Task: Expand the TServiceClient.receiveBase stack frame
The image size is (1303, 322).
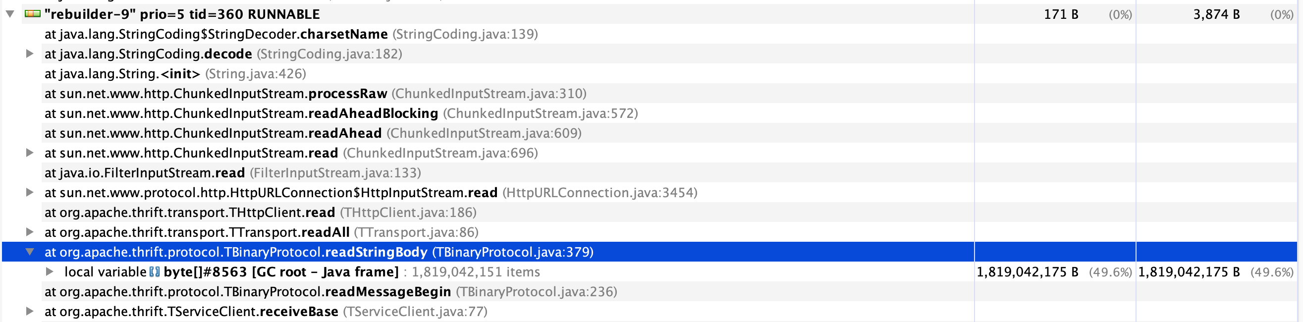Action: click(x=30, y=312)
